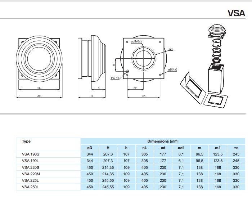This screenshot has height=198, width=252.
Task: Click the 'PG 16' label in drawing
Action: pyautogui.click(x=115, y=78)
